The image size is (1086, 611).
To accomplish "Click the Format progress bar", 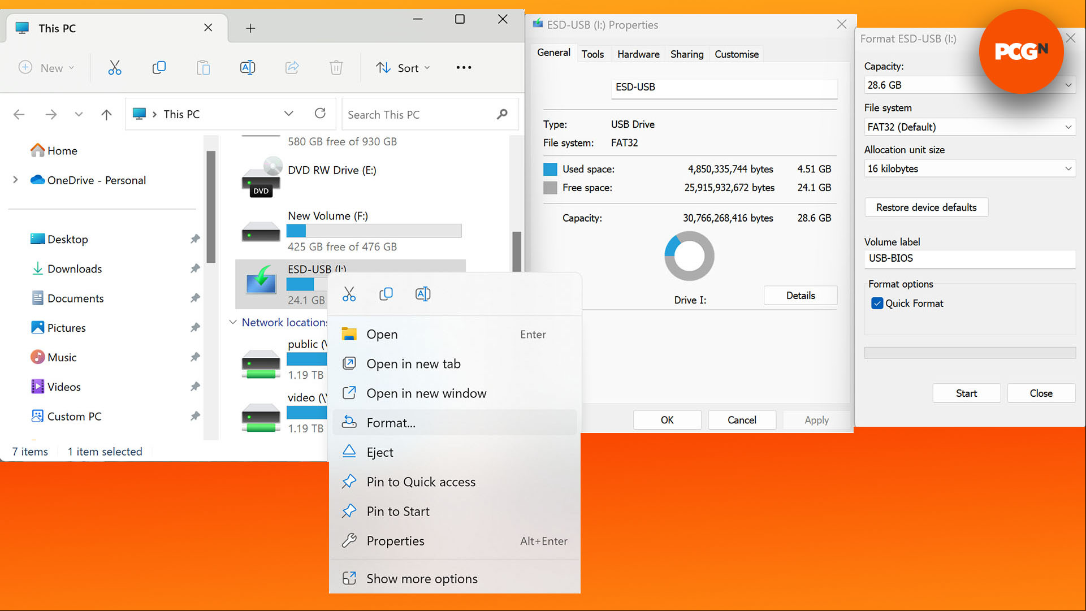I will point(970,353).
